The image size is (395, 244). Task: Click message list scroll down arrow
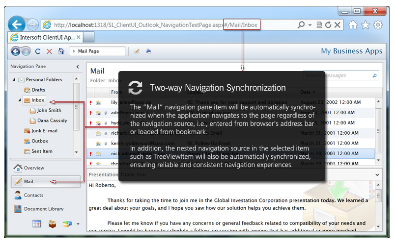tap(378, 160)
